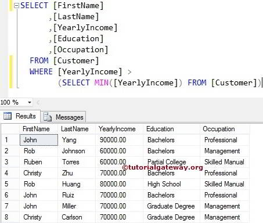Click the Yang last name cell

point(77,140)
